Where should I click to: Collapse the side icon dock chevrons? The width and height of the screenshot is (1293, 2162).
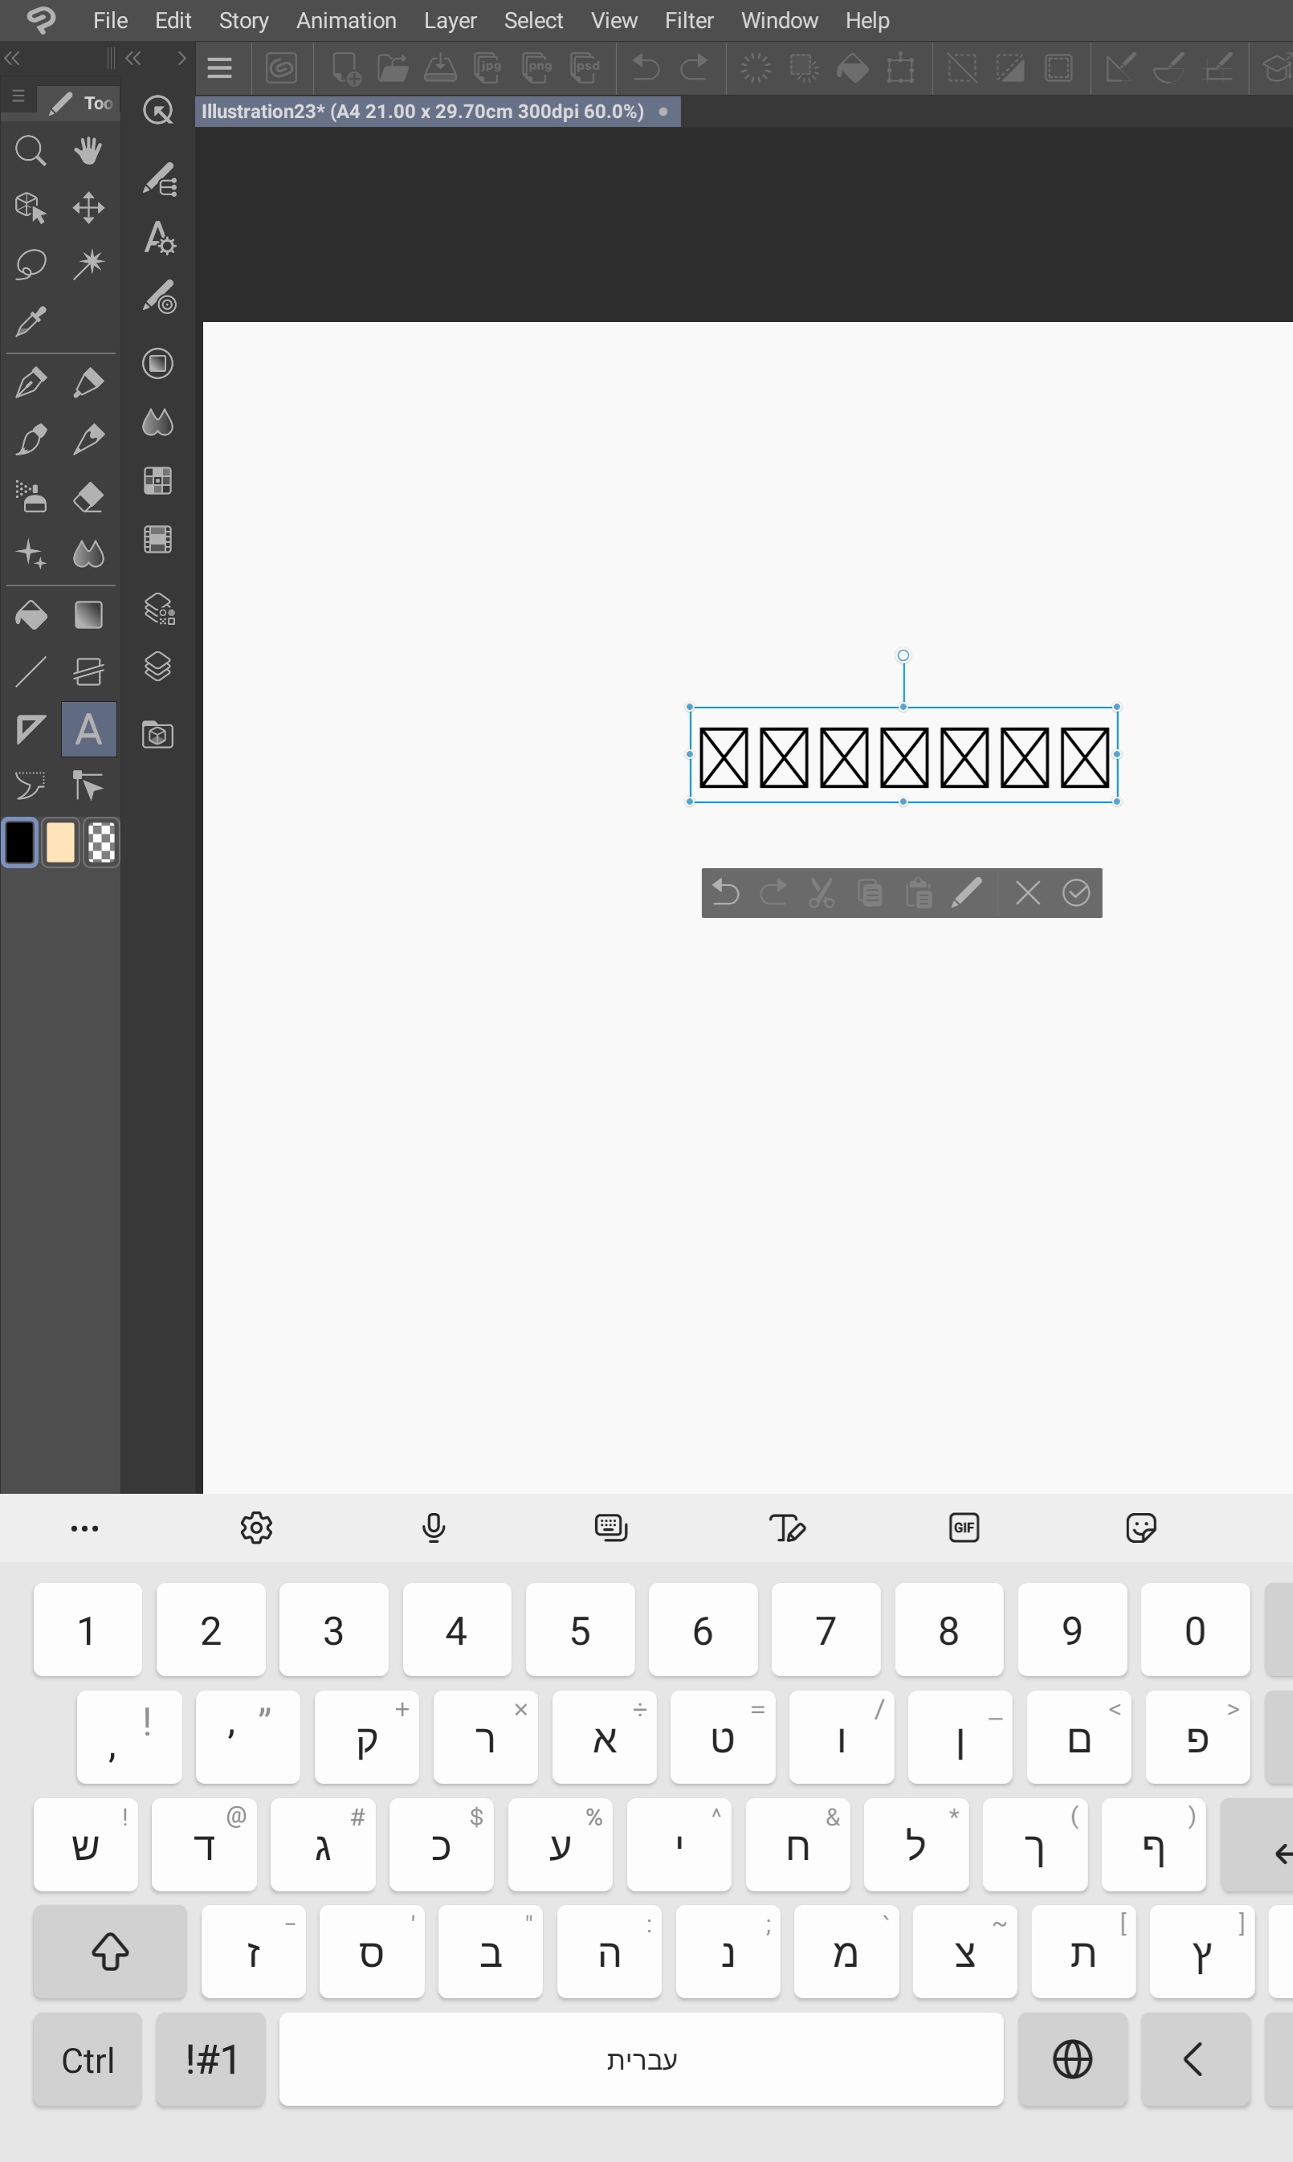pyautogui.click(x=133, y=59)
